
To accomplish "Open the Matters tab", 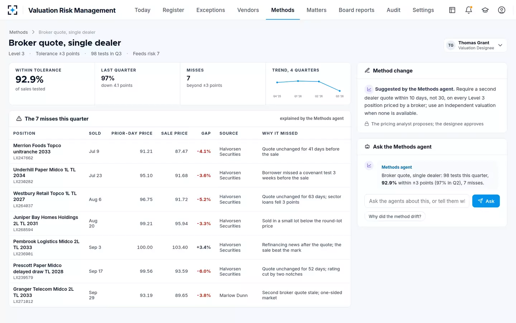I will [316, 10].
